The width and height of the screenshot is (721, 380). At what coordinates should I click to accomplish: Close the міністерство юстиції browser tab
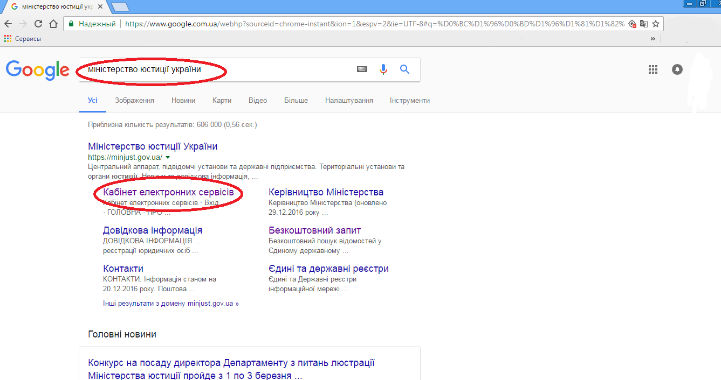point(100,6)
